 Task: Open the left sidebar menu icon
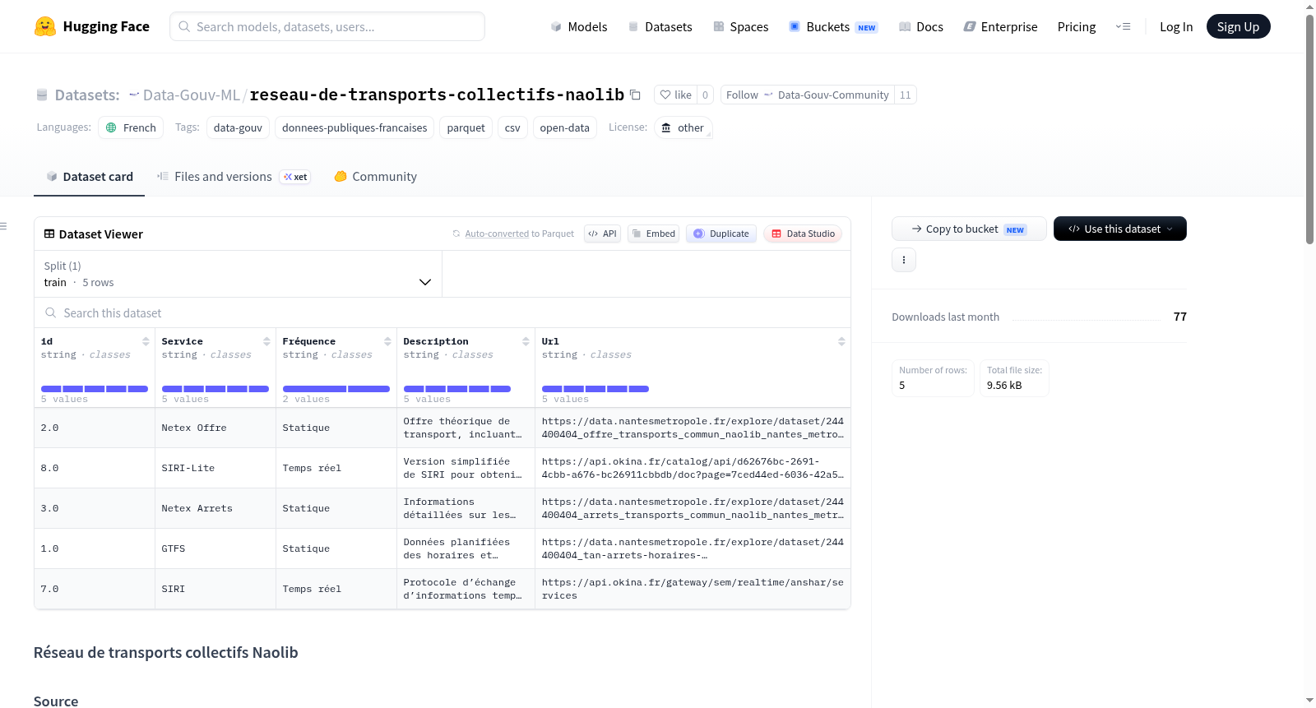pos(3,226)
